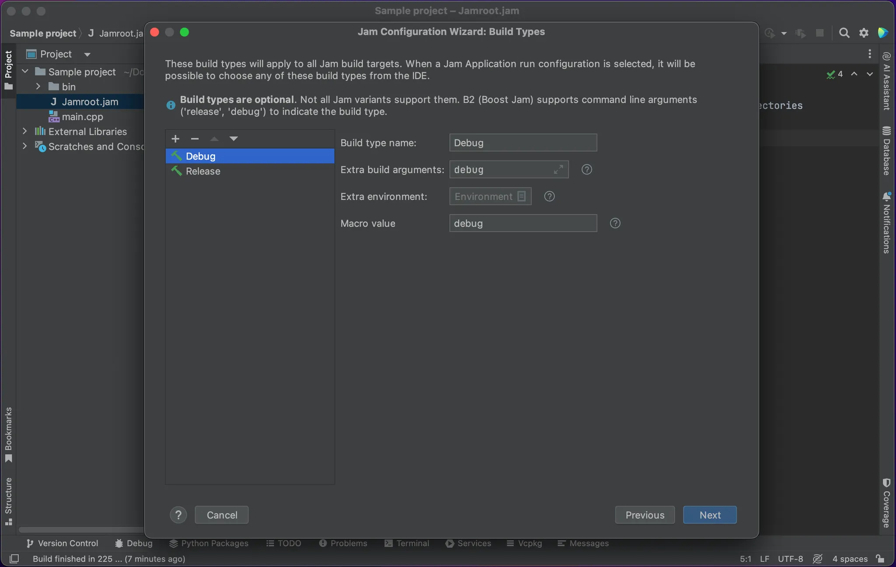Open Python Packages tab
The height and width of the screenshot is (567, 896).
tap(209, 543)
